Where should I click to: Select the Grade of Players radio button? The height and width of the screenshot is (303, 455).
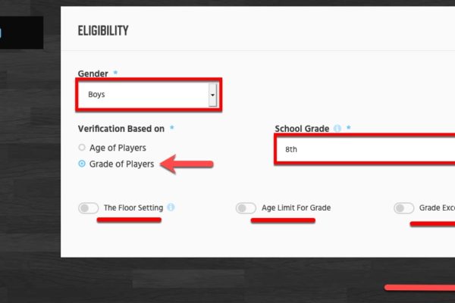tap(82, 164)
